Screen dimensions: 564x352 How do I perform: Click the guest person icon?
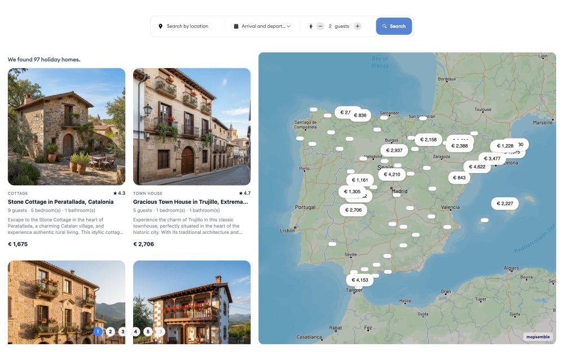point(311,26)
